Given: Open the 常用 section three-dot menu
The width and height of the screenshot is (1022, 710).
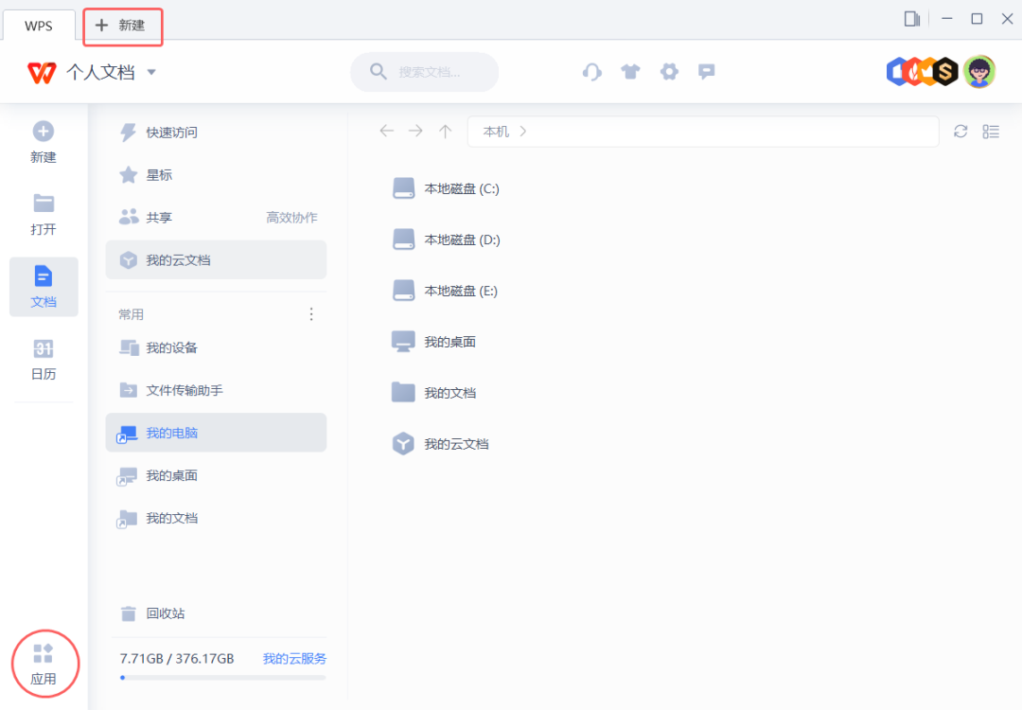Looking at the screenshot, I should point(311,314).
